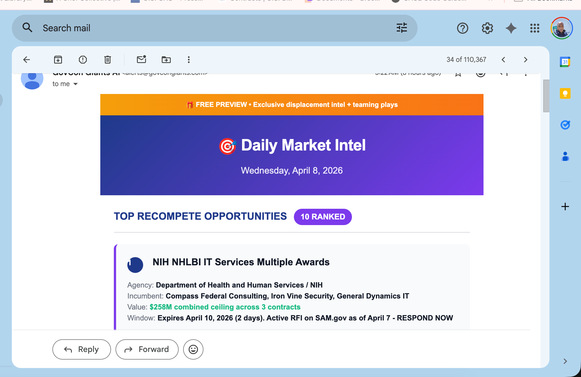Go back to the inbox list
This screenshot has height=377, width=581.
(x=26, y=60)
